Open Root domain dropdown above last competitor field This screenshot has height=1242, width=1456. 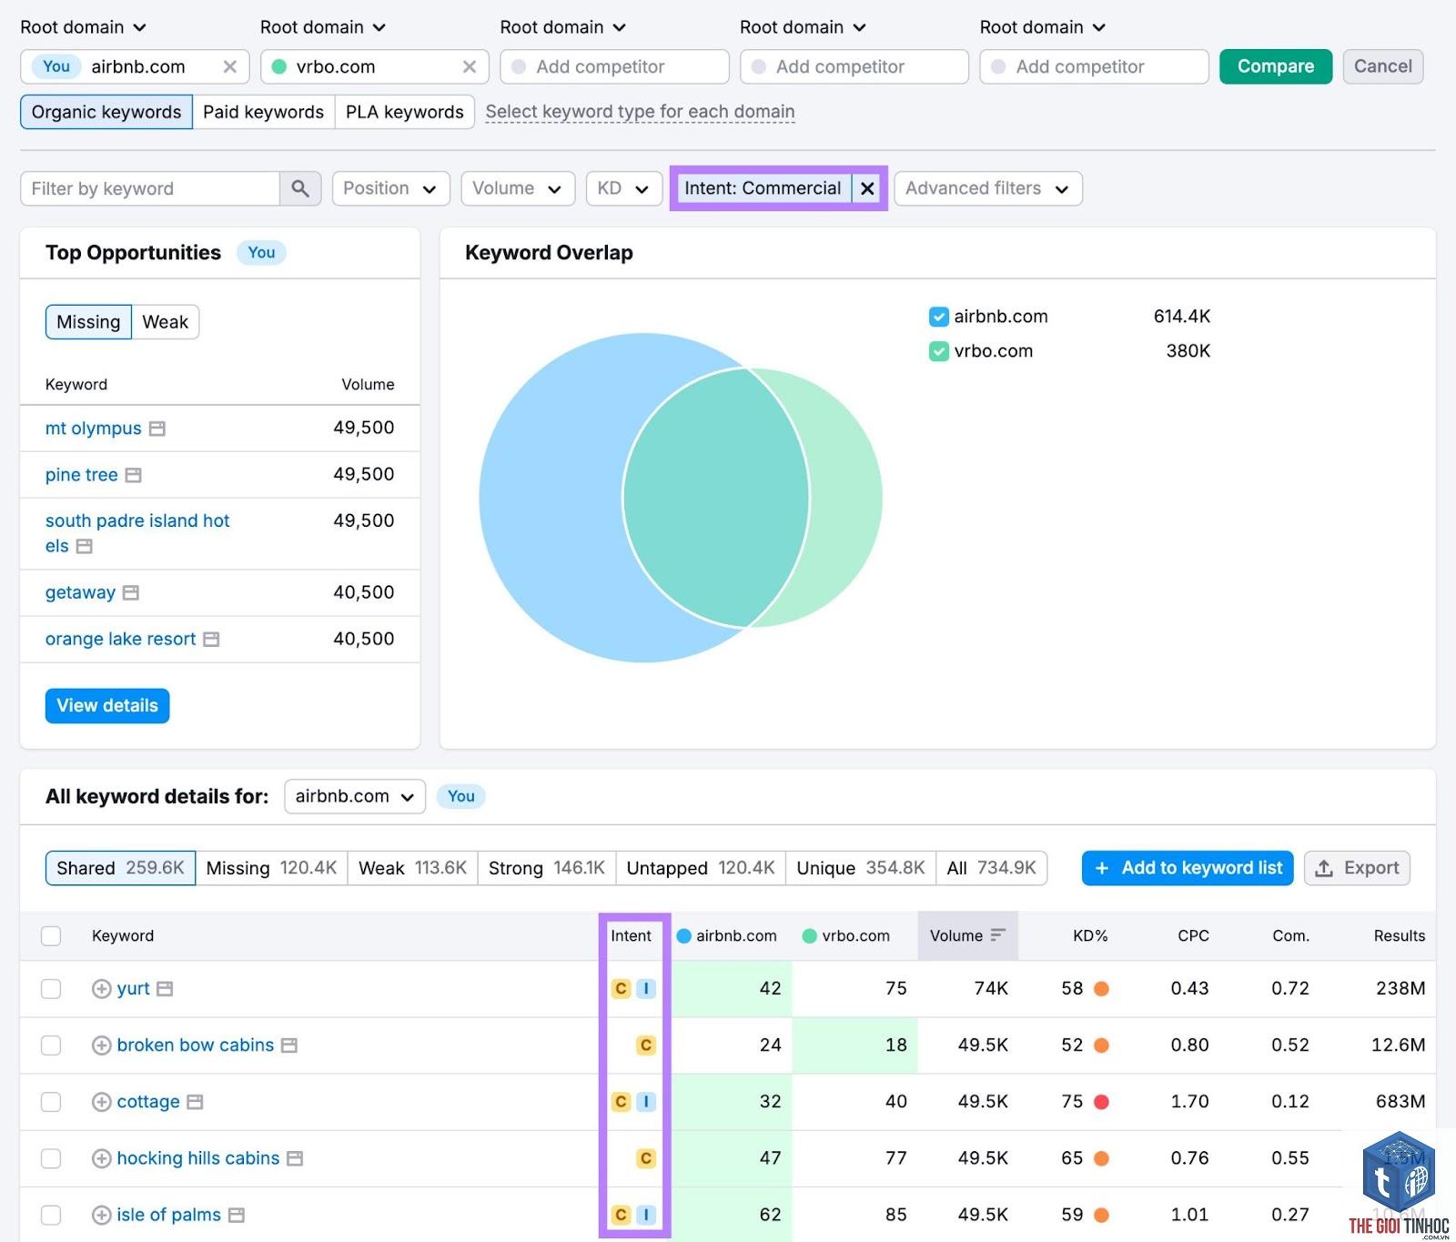click(1043, 27)
